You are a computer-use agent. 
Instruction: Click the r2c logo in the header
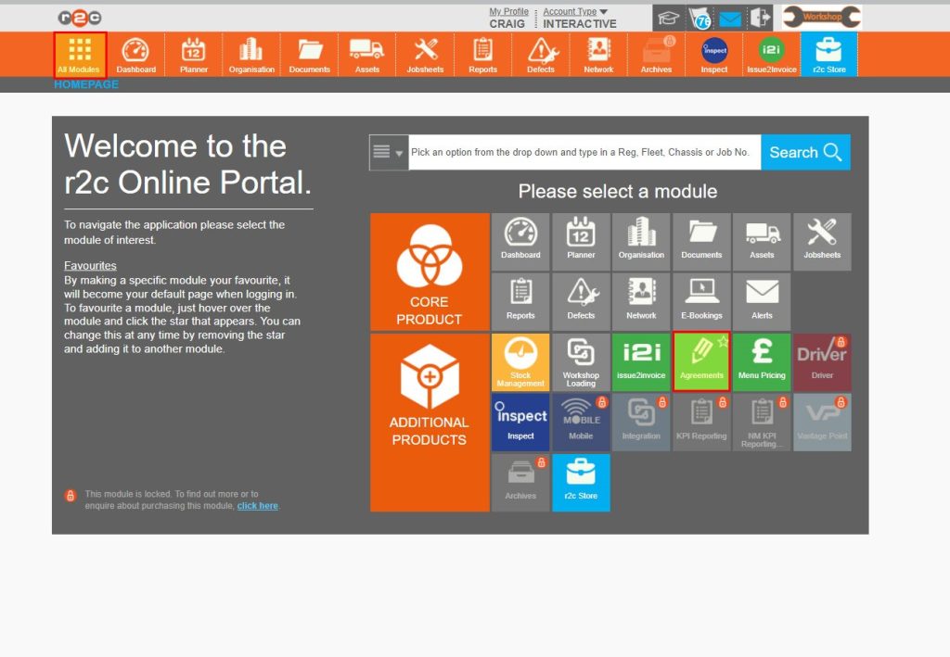coord(80,19)
